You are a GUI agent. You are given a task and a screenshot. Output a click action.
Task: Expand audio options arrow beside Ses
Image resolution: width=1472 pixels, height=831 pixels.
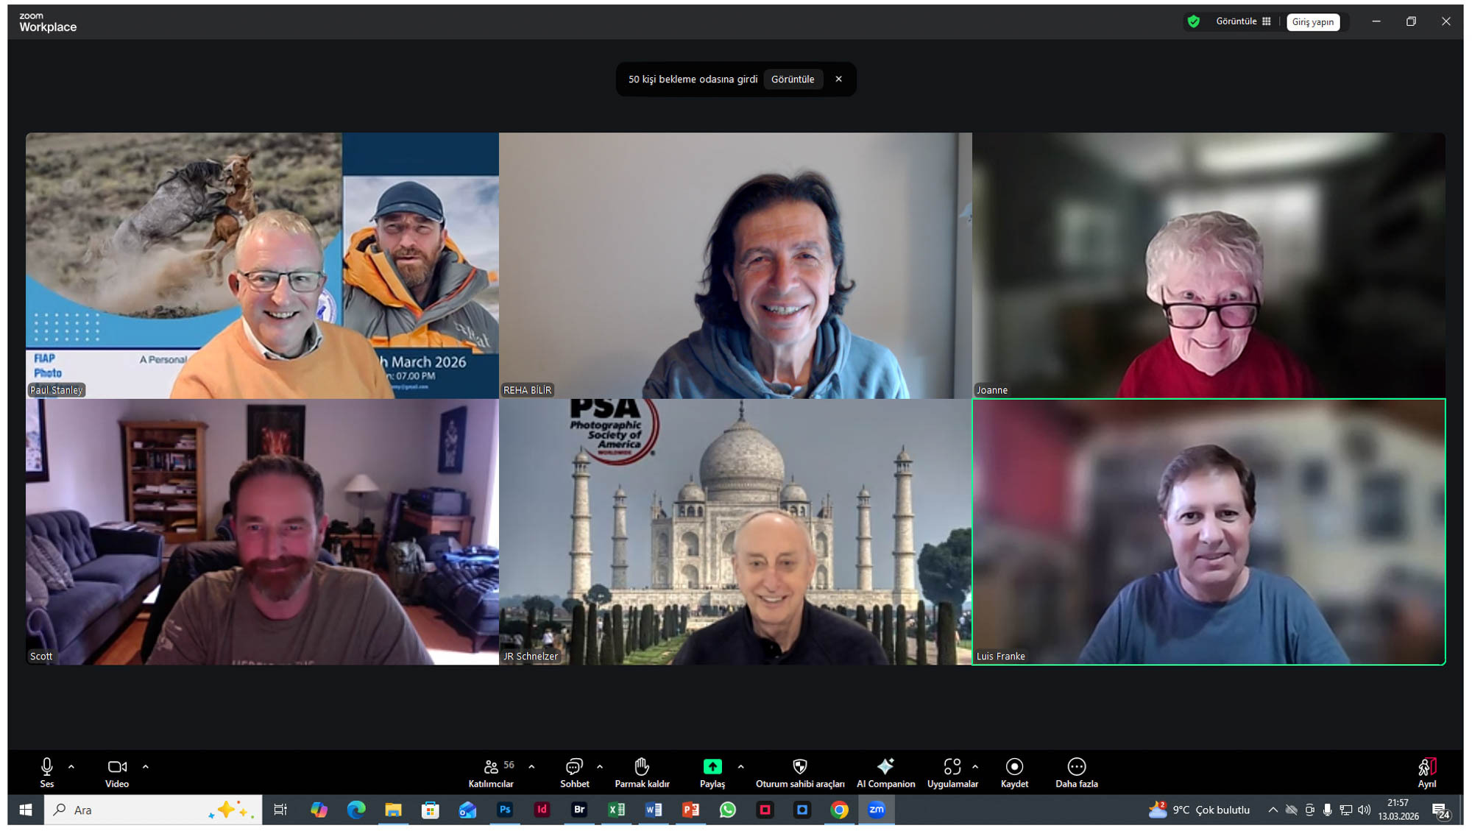(71, 766)
